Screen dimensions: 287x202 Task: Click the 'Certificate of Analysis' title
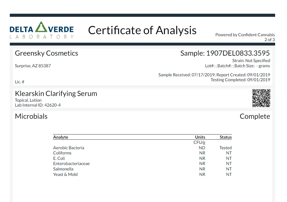142,30
